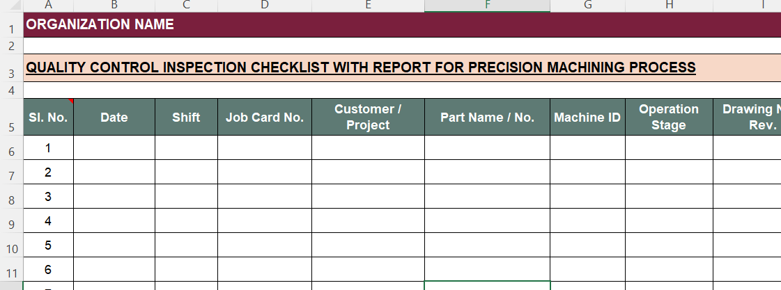The height and width of the screenshot is (290, 781).
Task: Select row 3 header
Action: [x=11, y=73]
